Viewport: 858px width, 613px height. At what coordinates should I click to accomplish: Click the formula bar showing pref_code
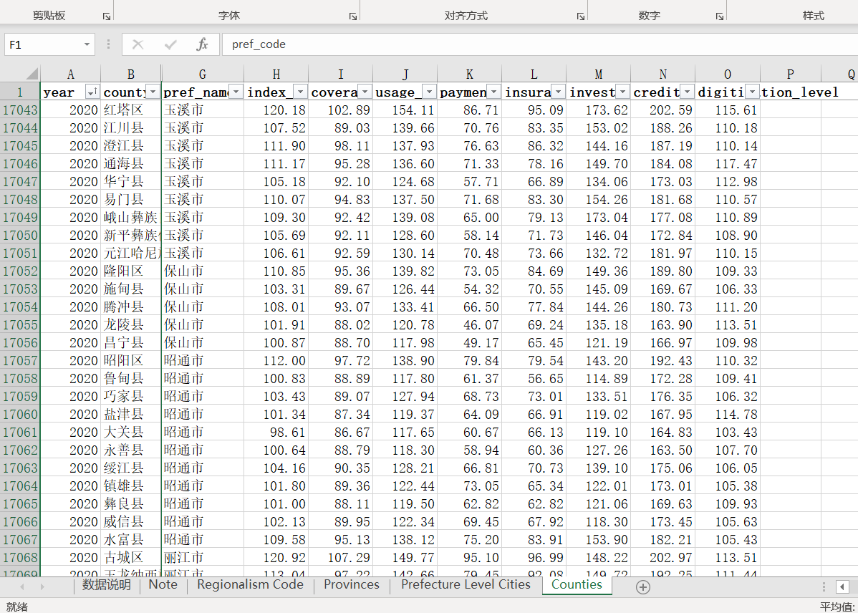pos(539,44)
